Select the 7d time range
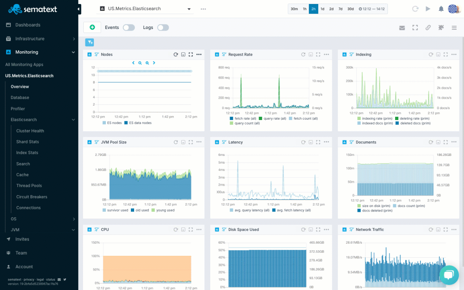The width and height of the screenshot is (464, 290). (x=340, y=9)
